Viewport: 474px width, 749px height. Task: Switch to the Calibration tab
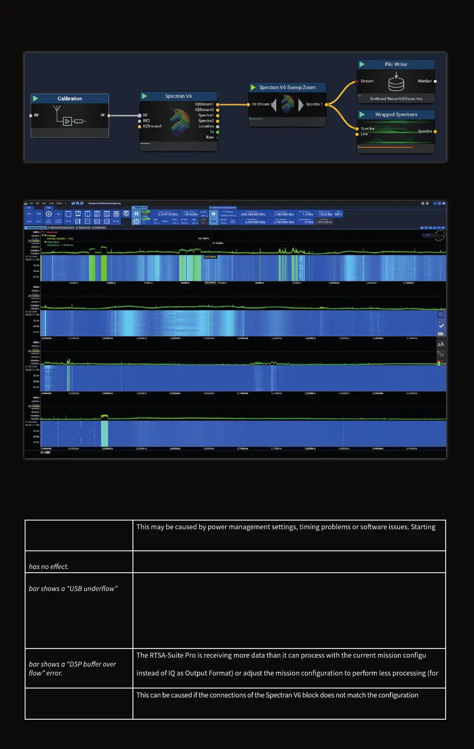[99, 227]
